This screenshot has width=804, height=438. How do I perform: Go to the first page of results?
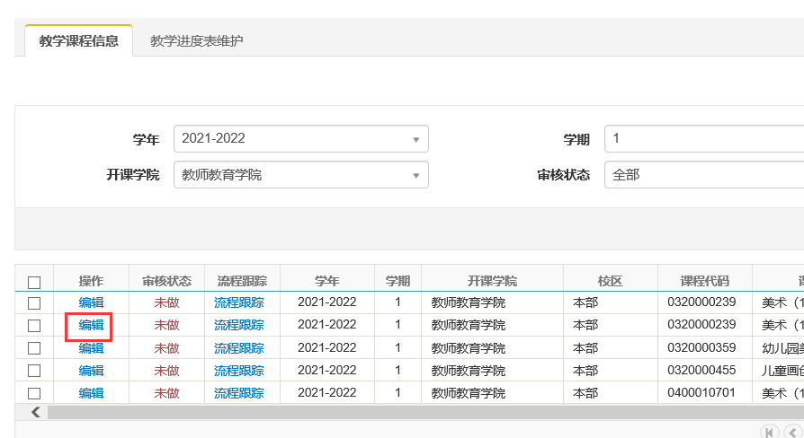point(769,432)
